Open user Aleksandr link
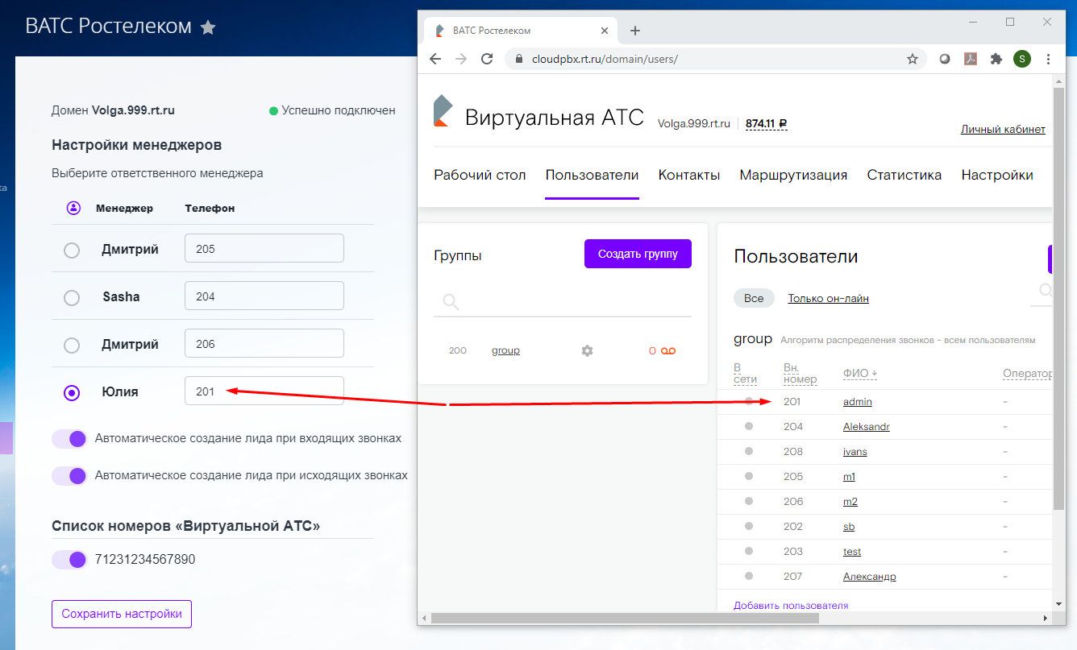Image resolution: width=1077 pixels, height=650 pixels. 867,426
